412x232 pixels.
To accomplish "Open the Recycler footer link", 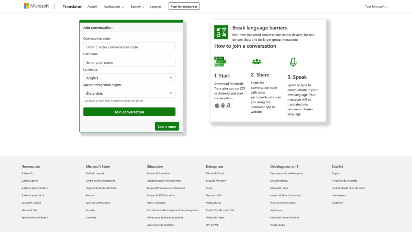I will (90, 210).
